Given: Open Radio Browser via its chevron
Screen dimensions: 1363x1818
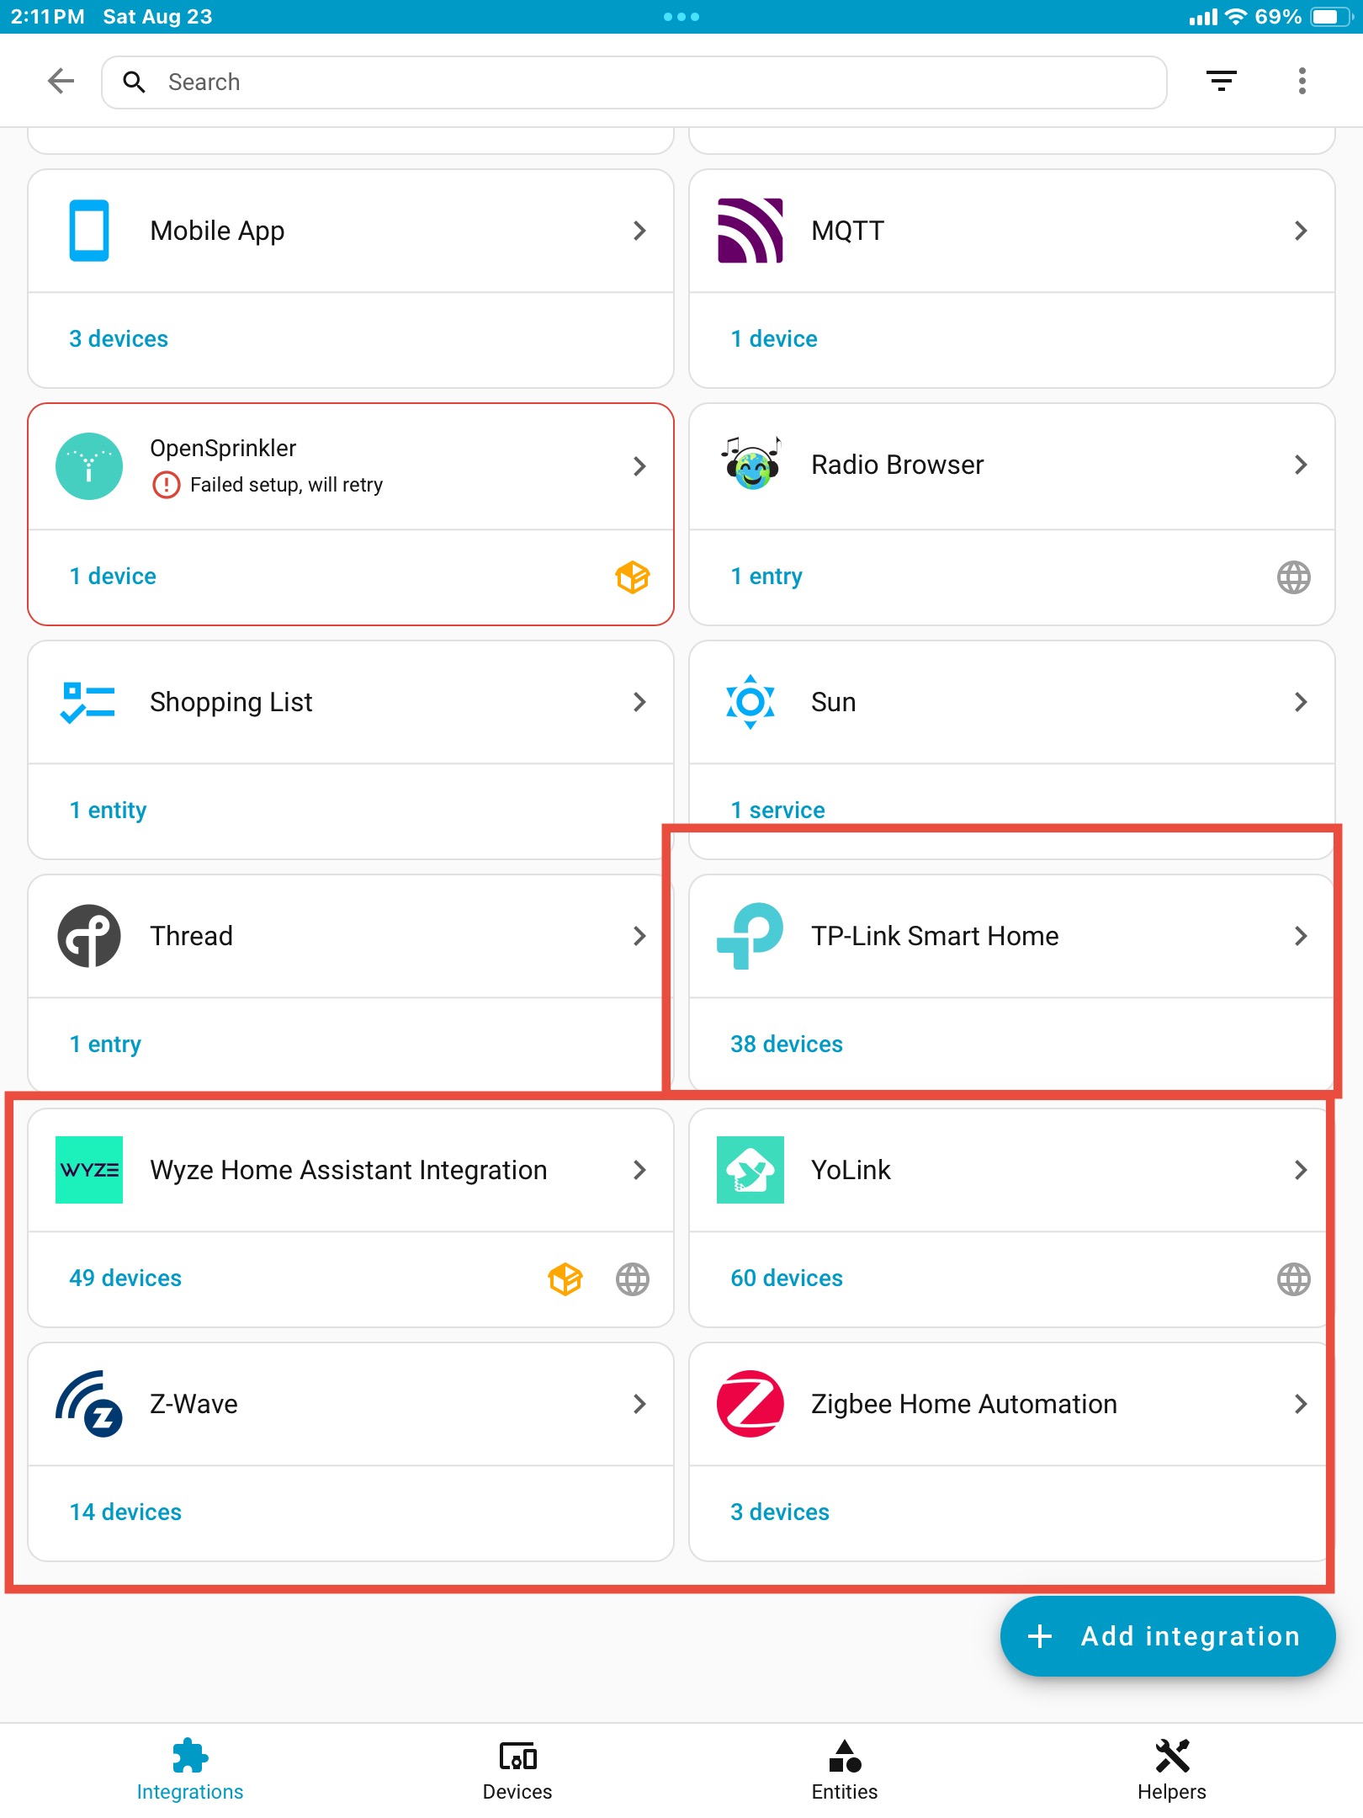Looking at the screenshot, I should 1301,465.
